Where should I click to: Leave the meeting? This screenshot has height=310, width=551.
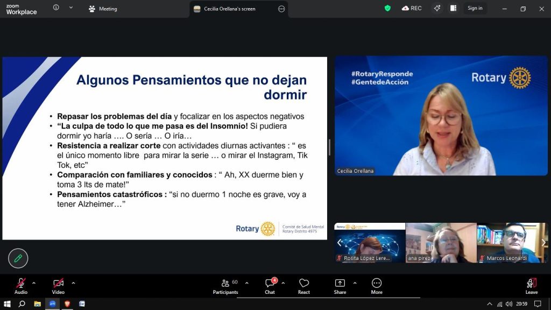point(531,286)
